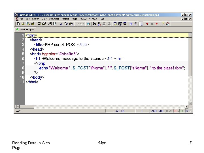Click the Close document folder icon
This screenshot has width=204, height=153.
pos(33,24)
